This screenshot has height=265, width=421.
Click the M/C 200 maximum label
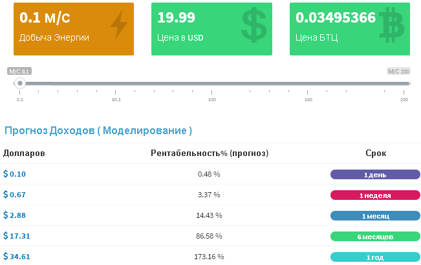tap(398, 71)
